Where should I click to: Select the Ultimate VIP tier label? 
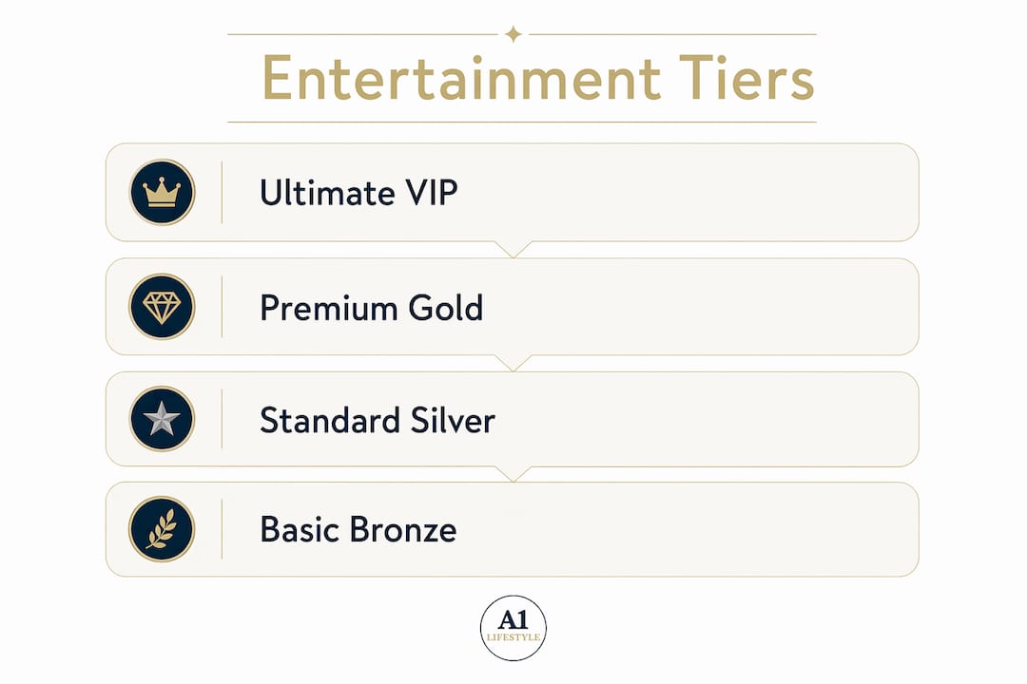pos(358,193)
